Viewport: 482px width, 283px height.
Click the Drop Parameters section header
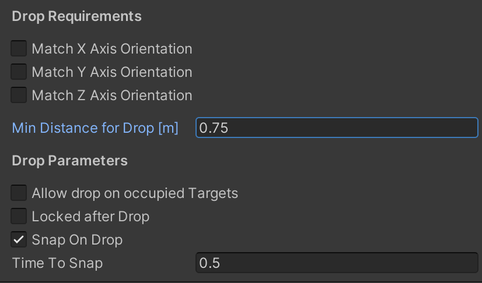click(x=69, y=160)
